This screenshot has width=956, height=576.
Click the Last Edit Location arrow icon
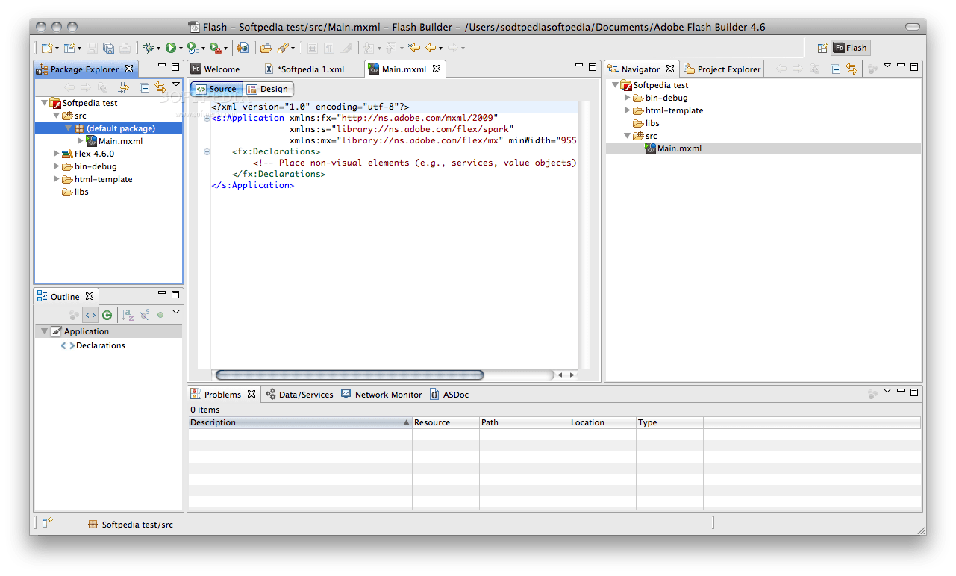[x=413, y=48]
